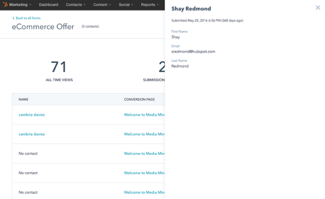Open the Welcome to Media link in the last row

coord(145,192)
